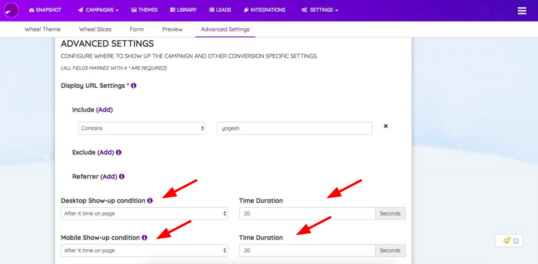Open the Preview tab
Screen dimensions: 538x264
(x=172, y=29)
